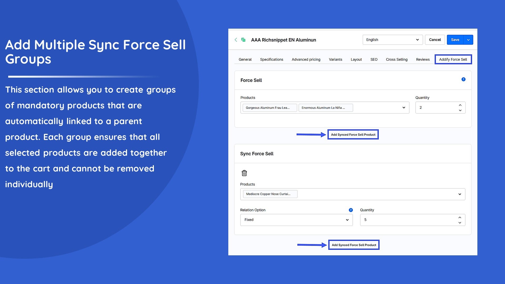Switch to the Cross Selling tab

[x=397, y=59]
